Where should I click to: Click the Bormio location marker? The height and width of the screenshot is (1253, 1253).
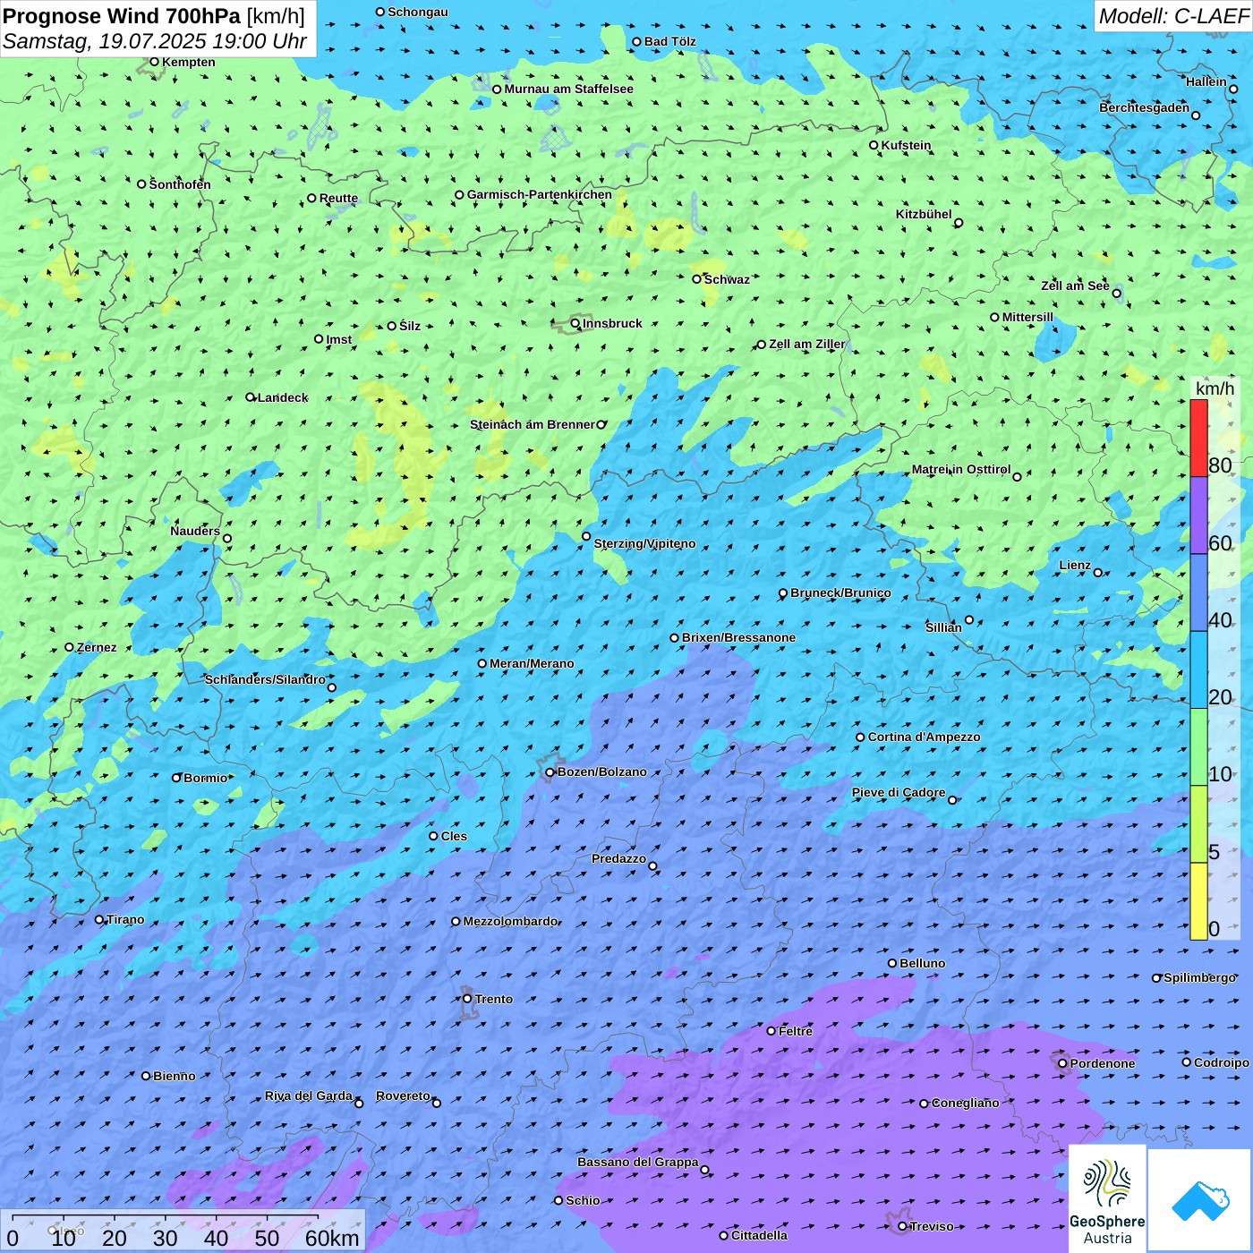pyautogui.click(x=176, y=778)
